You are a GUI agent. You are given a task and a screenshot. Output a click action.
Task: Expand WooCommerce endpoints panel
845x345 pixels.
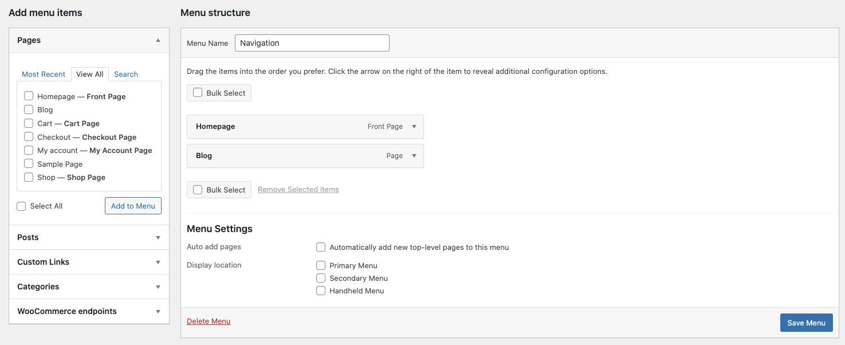coord(158,311)
